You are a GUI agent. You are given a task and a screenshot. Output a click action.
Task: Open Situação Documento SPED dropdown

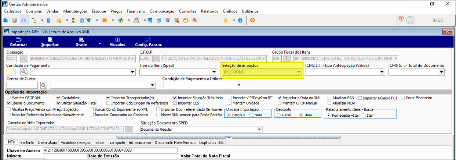click(x=259, y=129)
